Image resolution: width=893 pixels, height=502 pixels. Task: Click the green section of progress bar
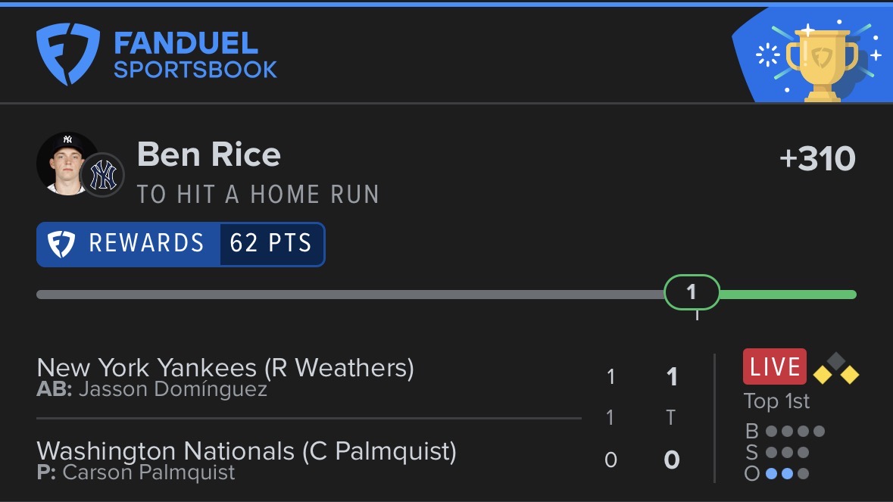(788, 295)
